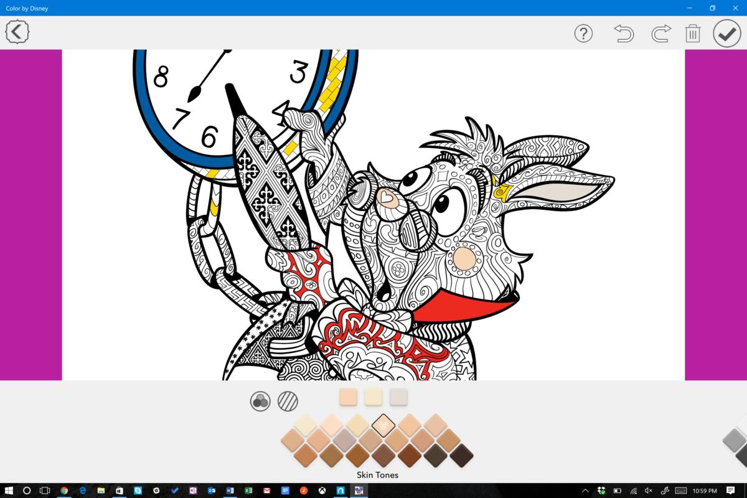Check battery status in tray
The height and width of the screenshot is (498, 747).
click(618, 491)
